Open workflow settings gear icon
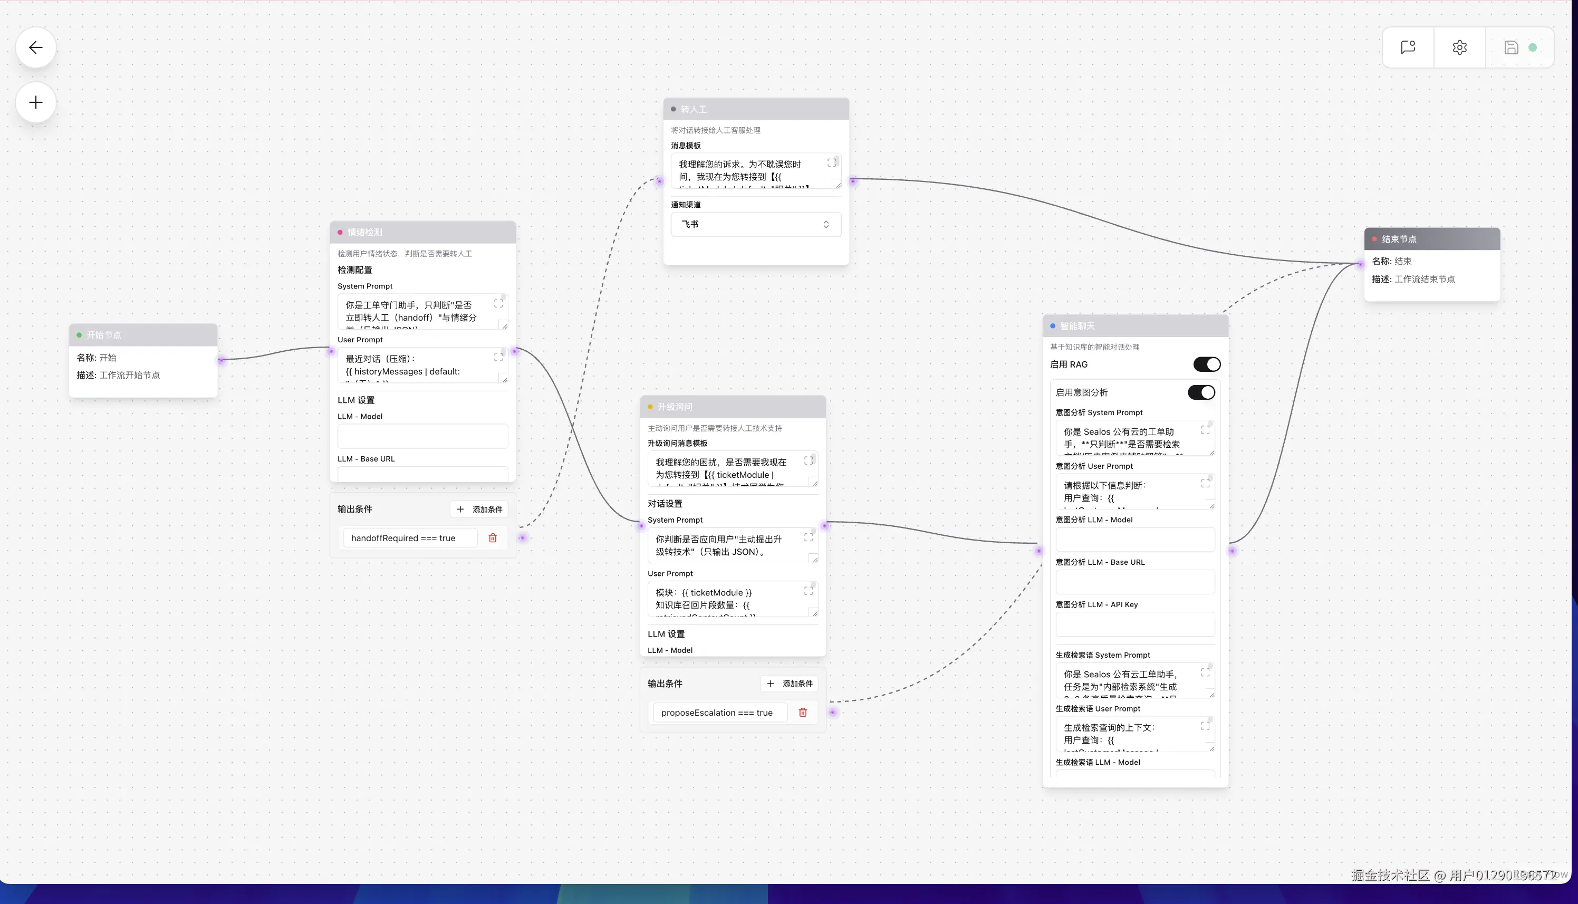 (x=1459, y=47)
